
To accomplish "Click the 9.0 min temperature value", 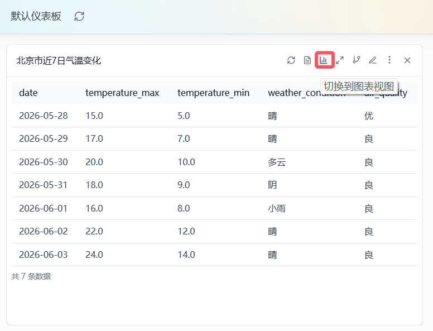I will 184,185.
